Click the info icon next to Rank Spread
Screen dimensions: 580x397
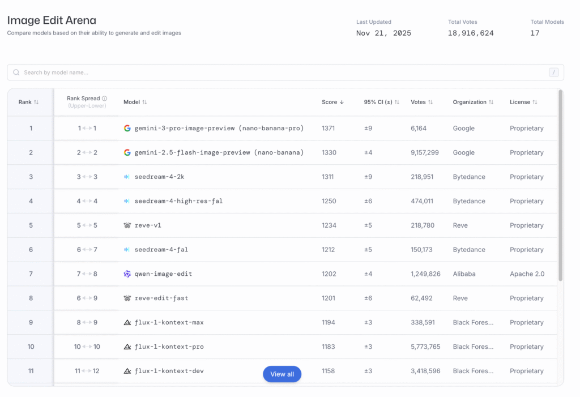[104, 99]
